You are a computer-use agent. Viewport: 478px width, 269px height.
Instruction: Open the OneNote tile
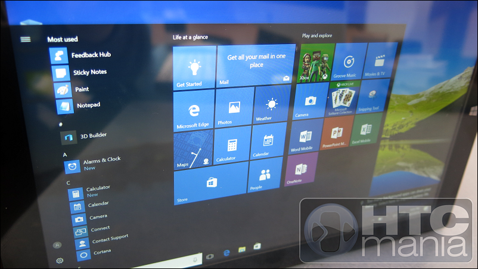(300, 169)
